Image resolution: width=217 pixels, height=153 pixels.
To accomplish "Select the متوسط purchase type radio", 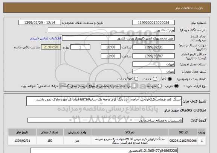I will [160, 86].
